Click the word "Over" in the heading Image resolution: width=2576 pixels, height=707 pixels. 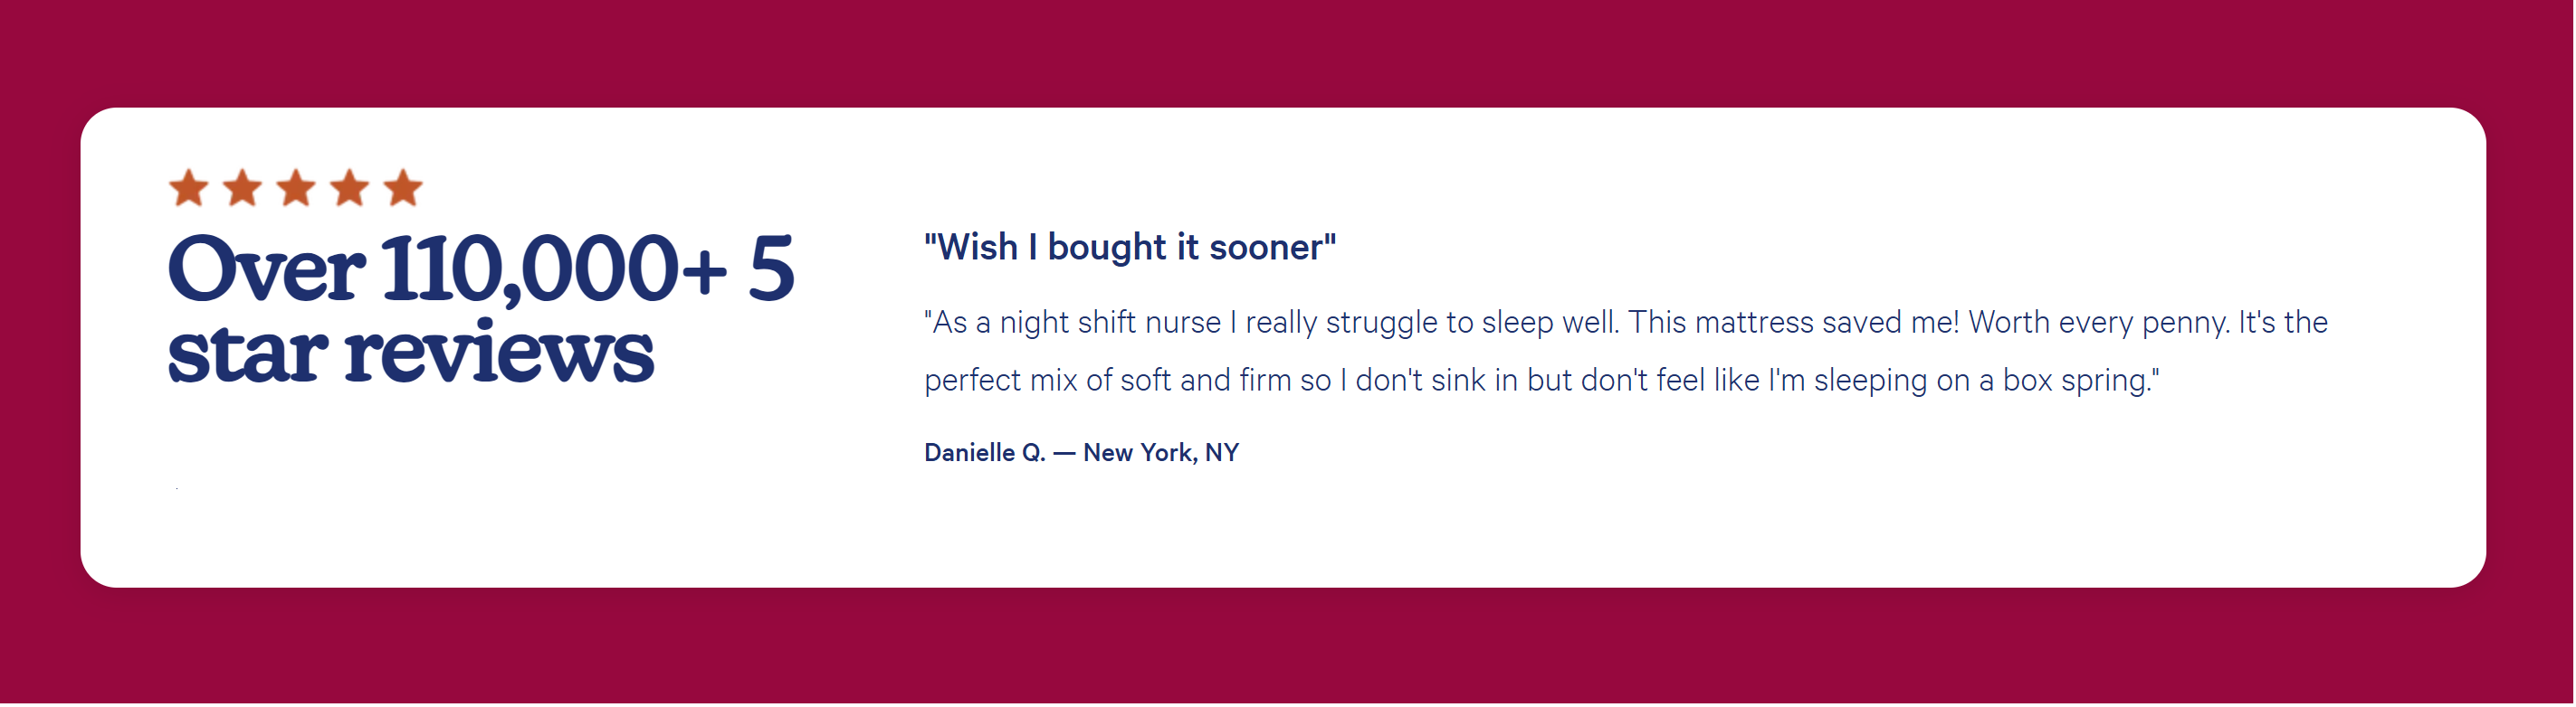(266, 269)
